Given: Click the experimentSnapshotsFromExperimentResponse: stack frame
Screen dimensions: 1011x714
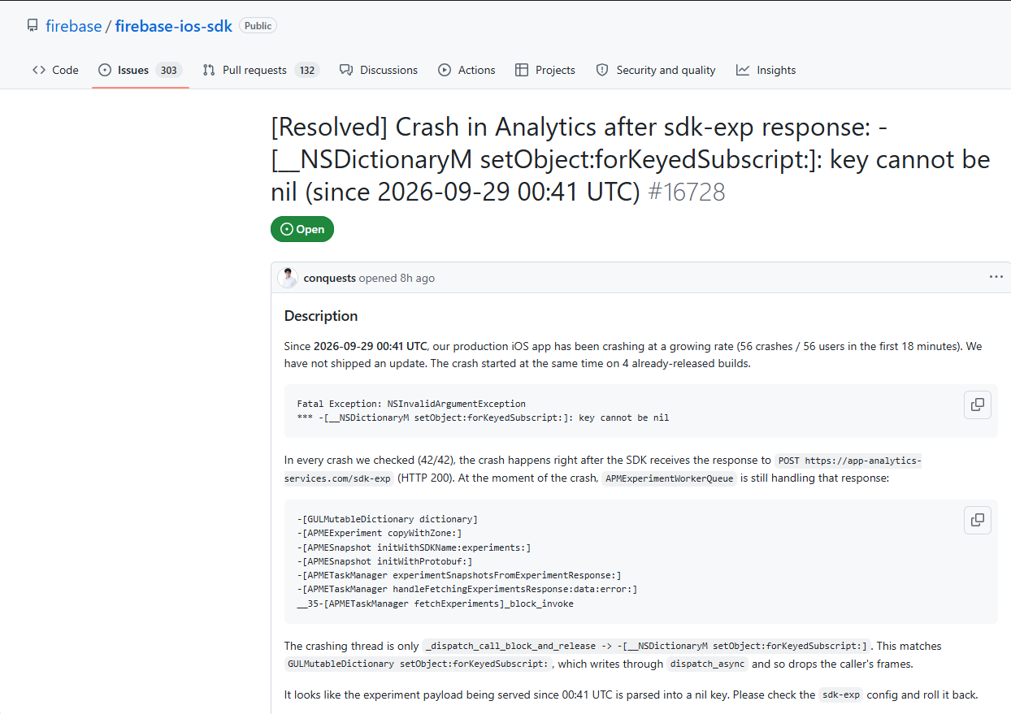Looking at the screenshot, I should tap(459, 576).
